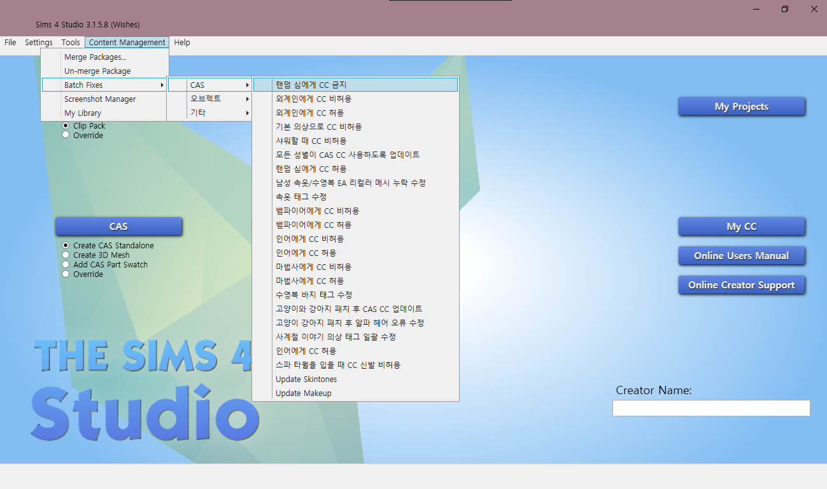Select Create CAS Standalone option
The height and width of the screenshot is (489, 827).
pos(66,245)
